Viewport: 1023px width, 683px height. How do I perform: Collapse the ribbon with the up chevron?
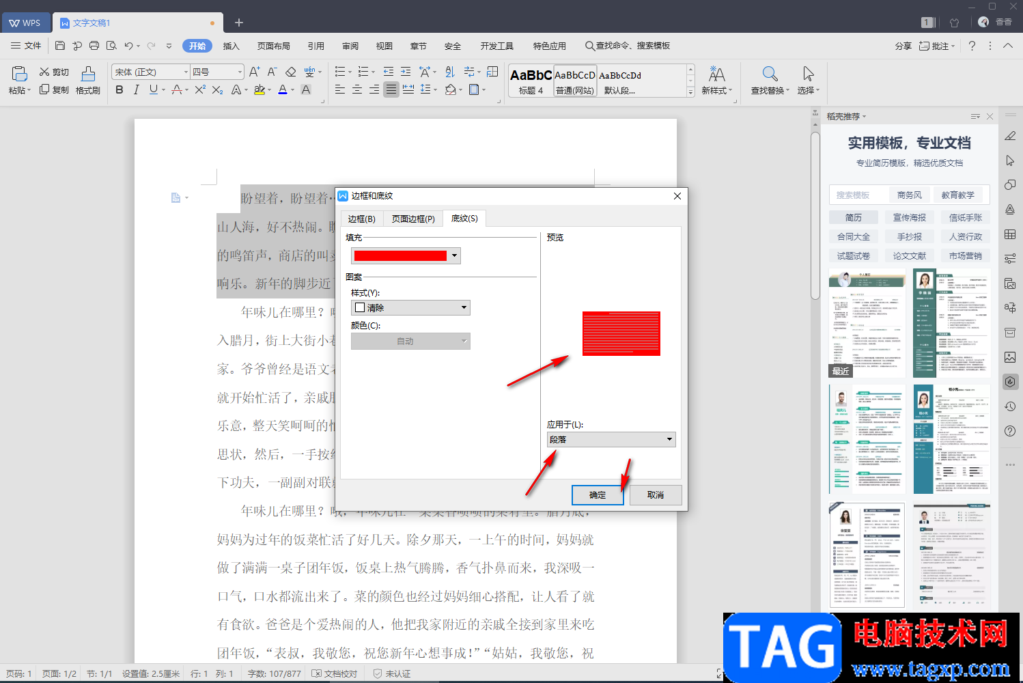pos(1008,46)
